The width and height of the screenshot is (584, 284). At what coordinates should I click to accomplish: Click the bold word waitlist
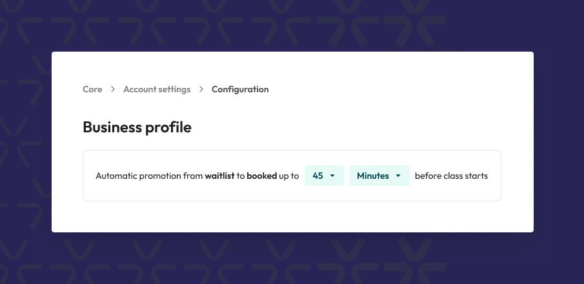(x=219, y=176)
